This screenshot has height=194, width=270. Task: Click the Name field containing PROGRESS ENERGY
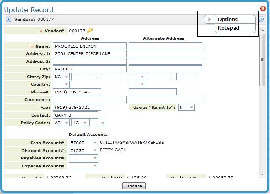89,46
